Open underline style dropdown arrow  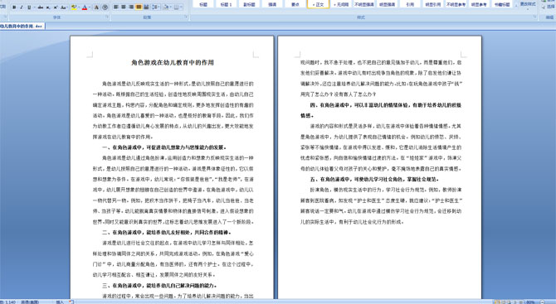point(34,7)
